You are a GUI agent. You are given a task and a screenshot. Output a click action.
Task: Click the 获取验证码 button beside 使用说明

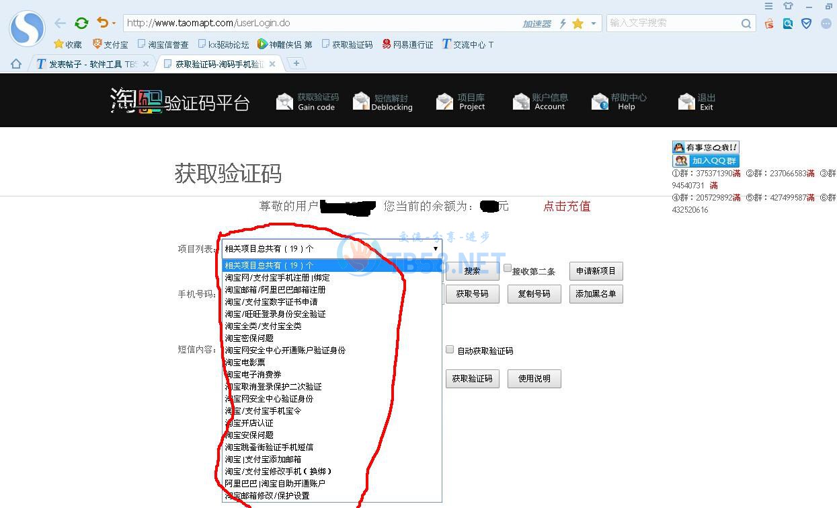[472, 379]
